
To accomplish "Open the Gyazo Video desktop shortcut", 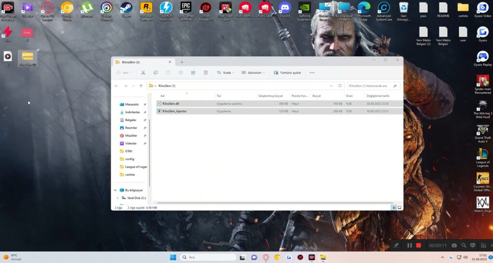I will pos(482,10).
